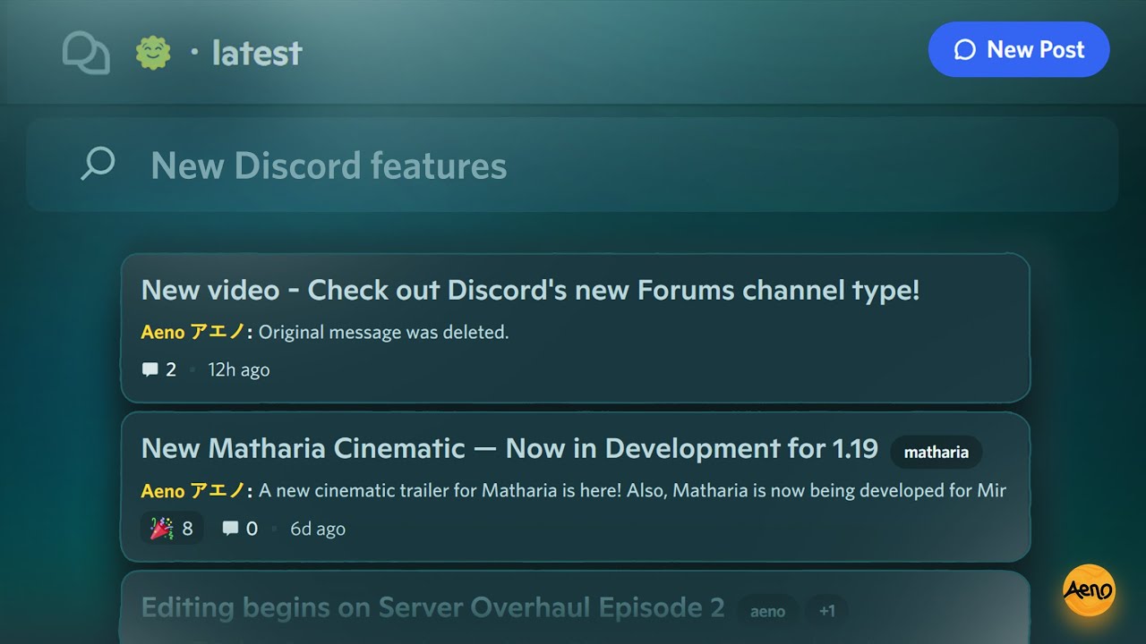The image size is (1146, 644).
Task: Focus the 'New Discord features' search field
Action: pos(572,165)
